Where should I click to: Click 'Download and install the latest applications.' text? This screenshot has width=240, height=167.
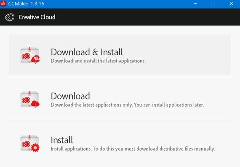pyautogui.click(x=98, y=61)
